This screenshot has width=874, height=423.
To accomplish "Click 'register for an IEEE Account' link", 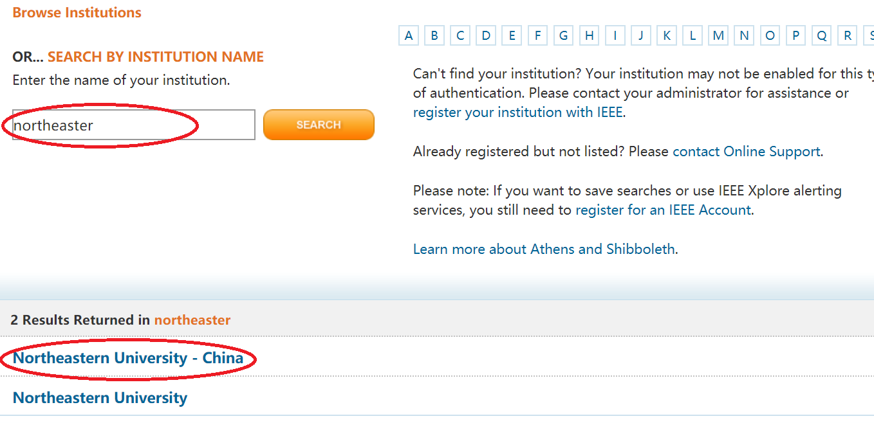I will pos(663,210).
